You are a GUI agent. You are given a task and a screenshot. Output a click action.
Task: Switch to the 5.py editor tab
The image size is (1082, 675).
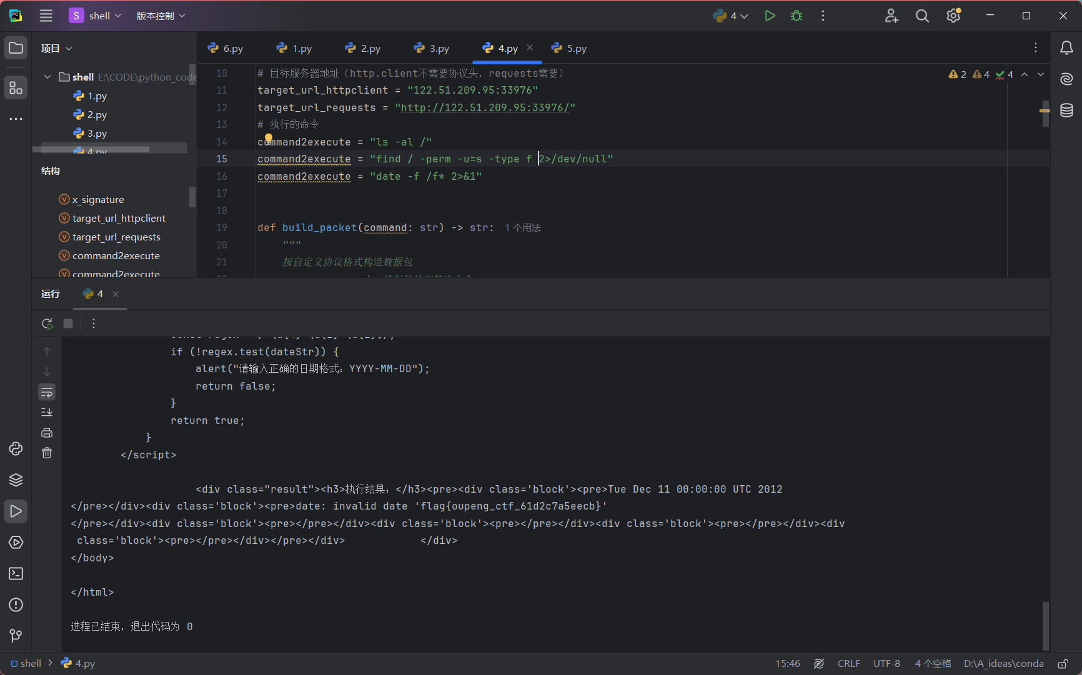(569, 48)
